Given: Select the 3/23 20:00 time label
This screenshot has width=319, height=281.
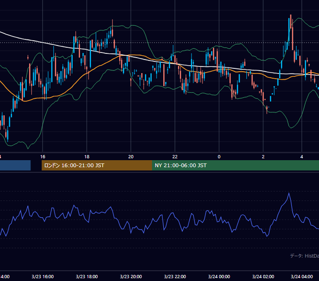Looking at the screenshot, I should click(131, 276).
